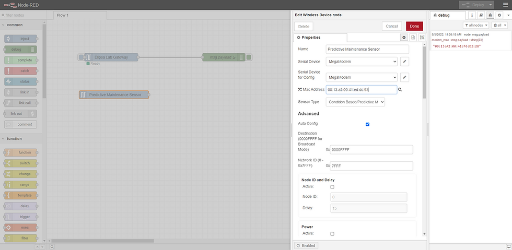Select the link out node

pyautogui.click(x=20, y=114)
